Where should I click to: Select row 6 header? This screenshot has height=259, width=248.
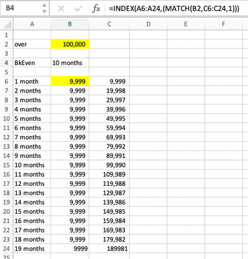[x=6, y=82]
